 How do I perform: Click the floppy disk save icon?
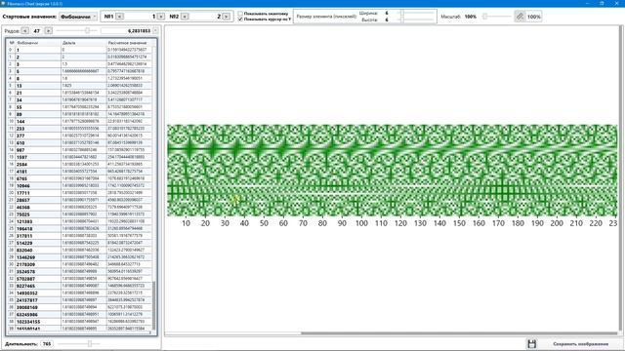pyautogui.click(x=531, y=344)
